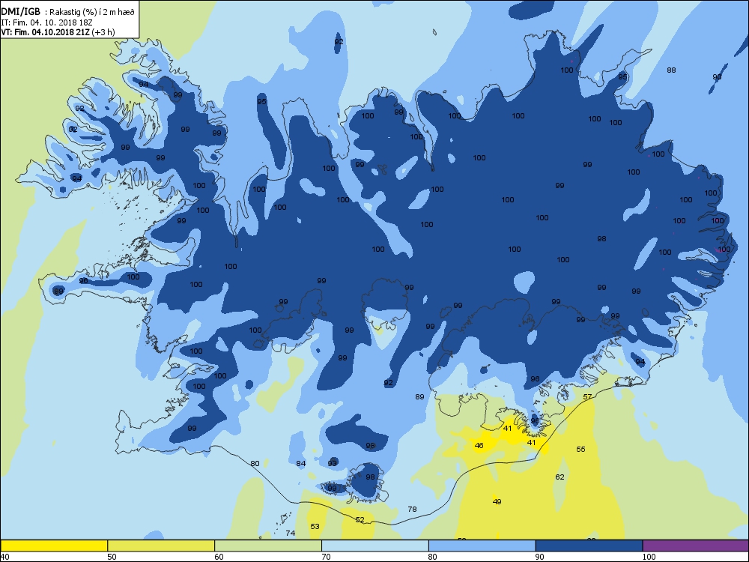Click the 'VT: Fim. 04.10.2018 21Z (+3 h)' line
Screen dimensions: 749x562
click(x=58, y=32)
